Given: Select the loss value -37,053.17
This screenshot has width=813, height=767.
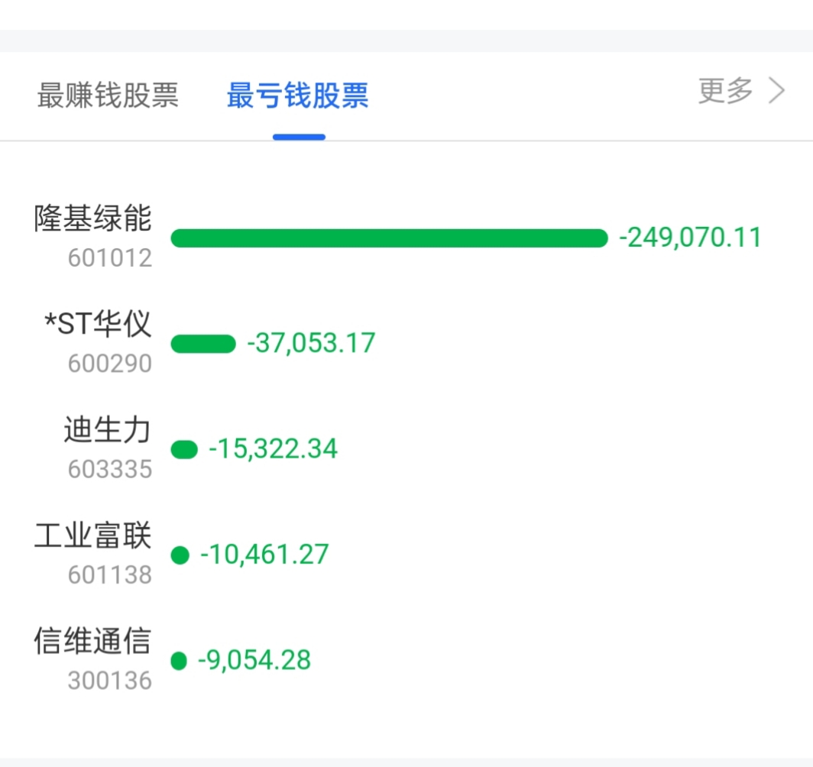Looking at the screenshot, I should (x=311, y=344).
